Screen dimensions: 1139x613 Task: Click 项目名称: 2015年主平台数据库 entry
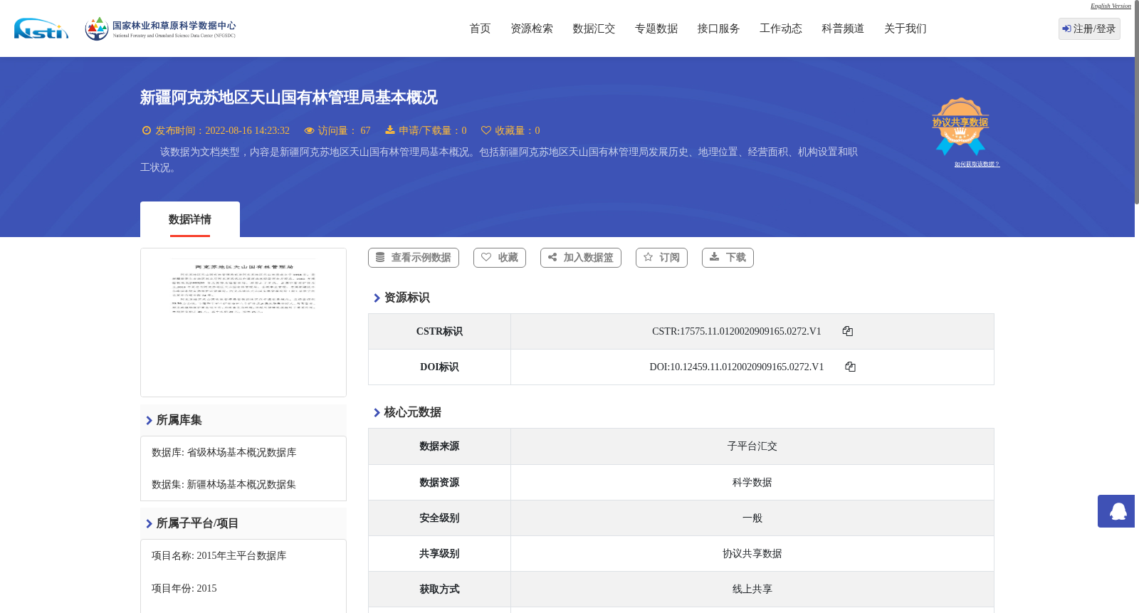[219, 556]
